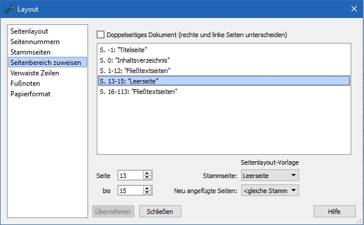Viewport: 364px width, 225px height.
Task: Click the Seite number input field
Action: (130, 175)
